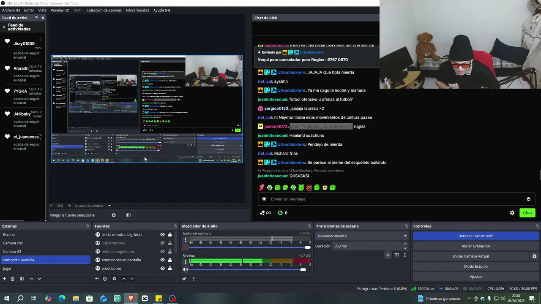Unmute the Audio del escritorio channel
The height and width of the screenshot is (304, 541).
pyautogui.click(x=185, y=247)
